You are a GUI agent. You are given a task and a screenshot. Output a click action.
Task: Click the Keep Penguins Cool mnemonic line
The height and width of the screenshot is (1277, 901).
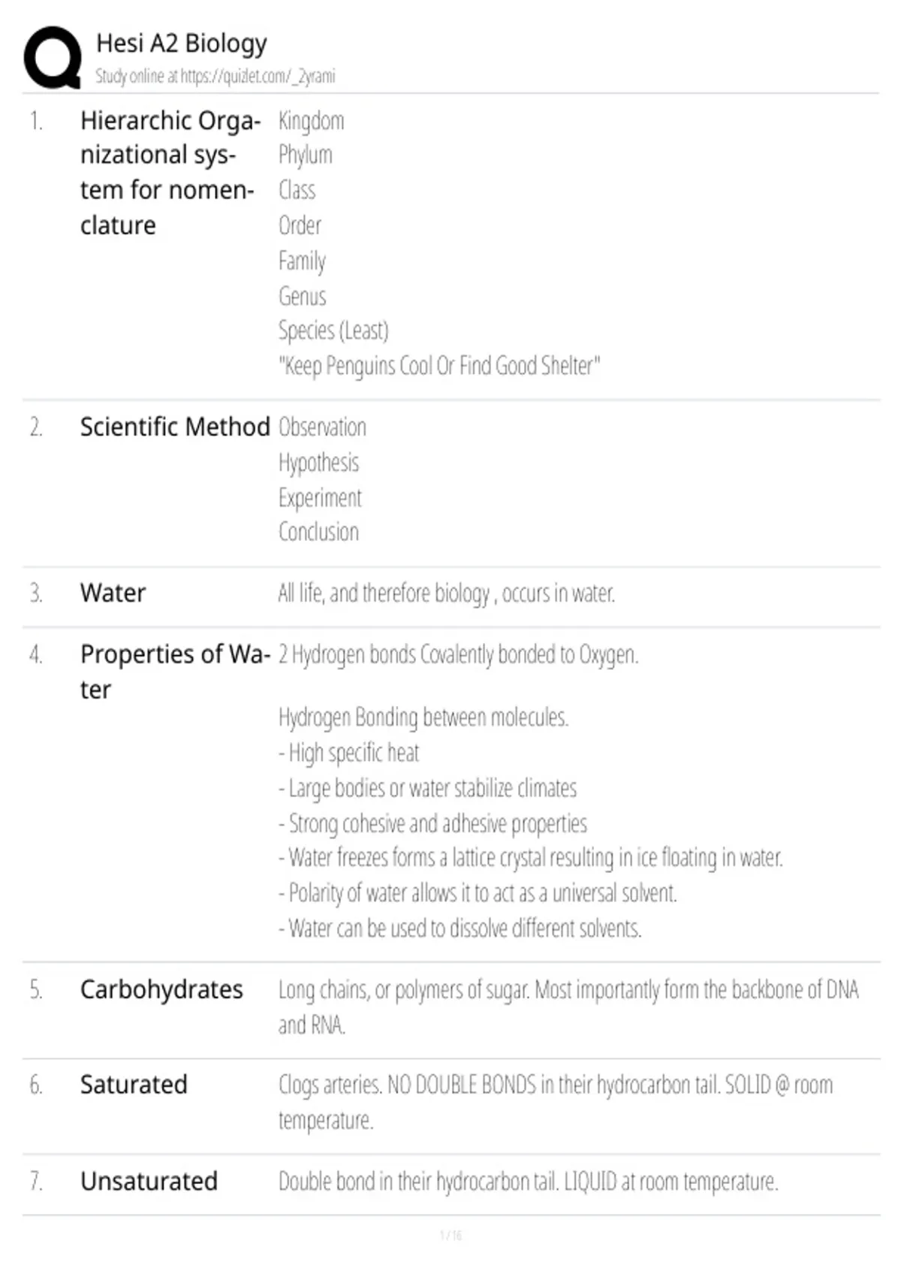point(439,366)
